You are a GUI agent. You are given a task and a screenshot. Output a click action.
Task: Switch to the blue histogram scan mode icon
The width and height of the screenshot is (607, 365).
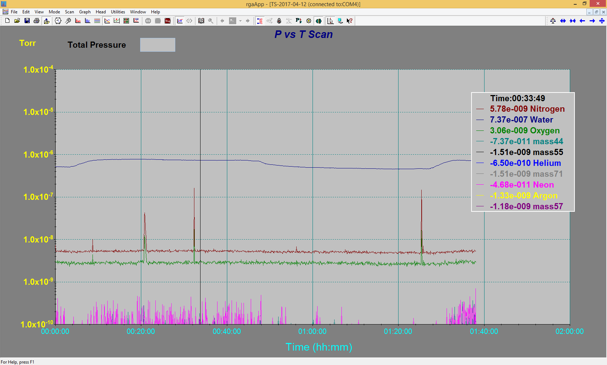point(87,21)
